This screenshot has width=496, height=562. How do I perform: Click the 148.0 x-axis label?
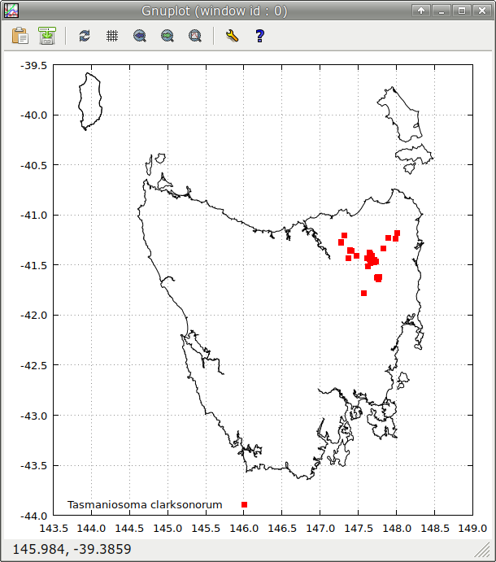pyautogui.click(x=396, y=529)
